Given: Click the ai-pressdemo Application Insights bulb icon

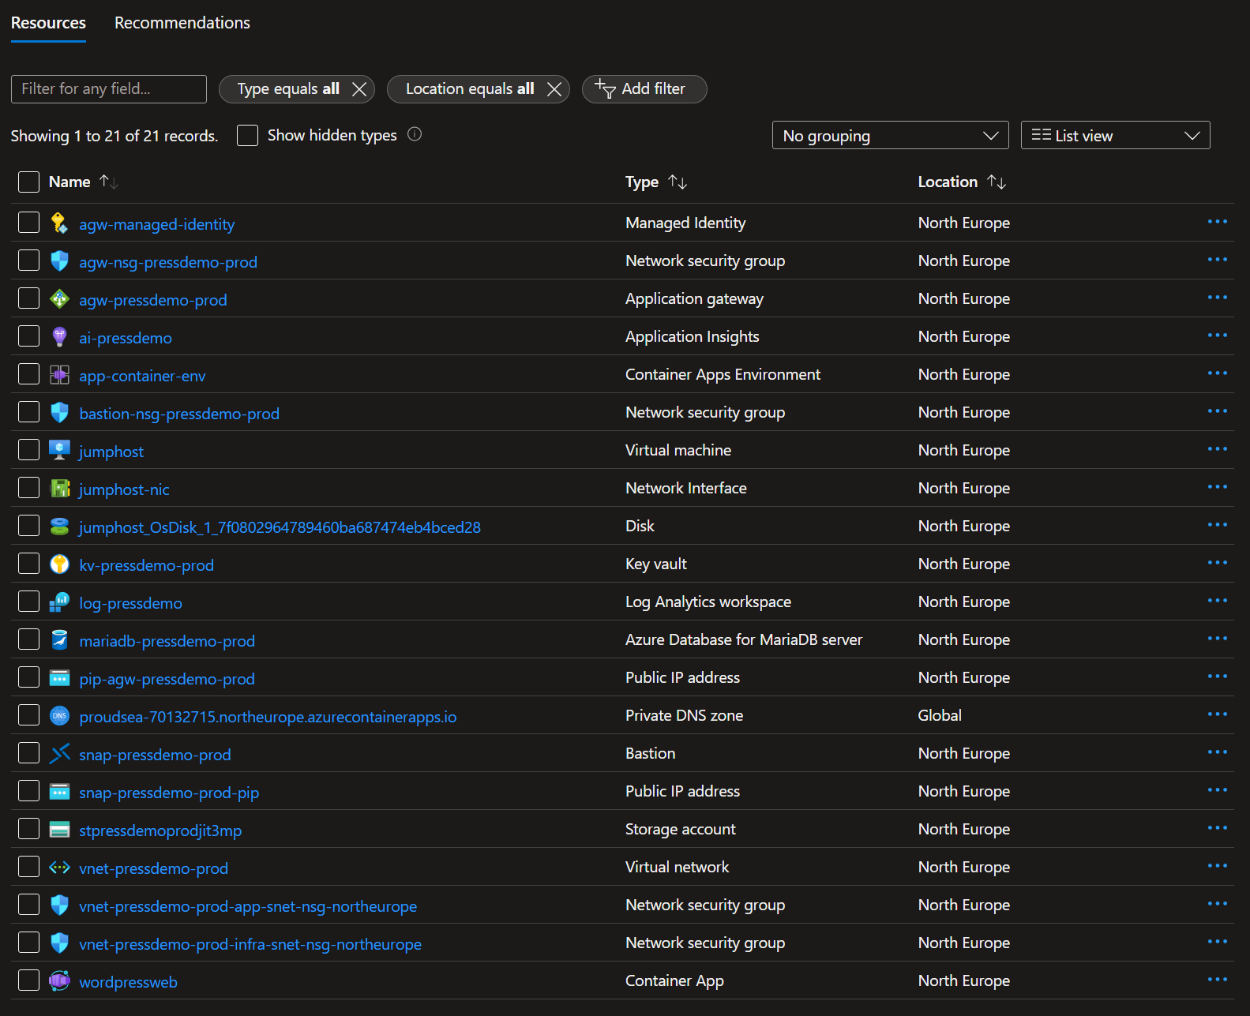Looking at the screenshot, I should click(x=59, y=336).
